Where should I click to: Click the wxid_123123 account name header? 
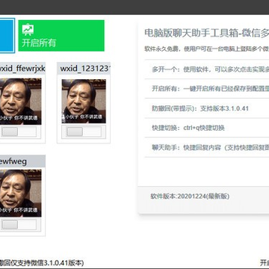[84, 69]
